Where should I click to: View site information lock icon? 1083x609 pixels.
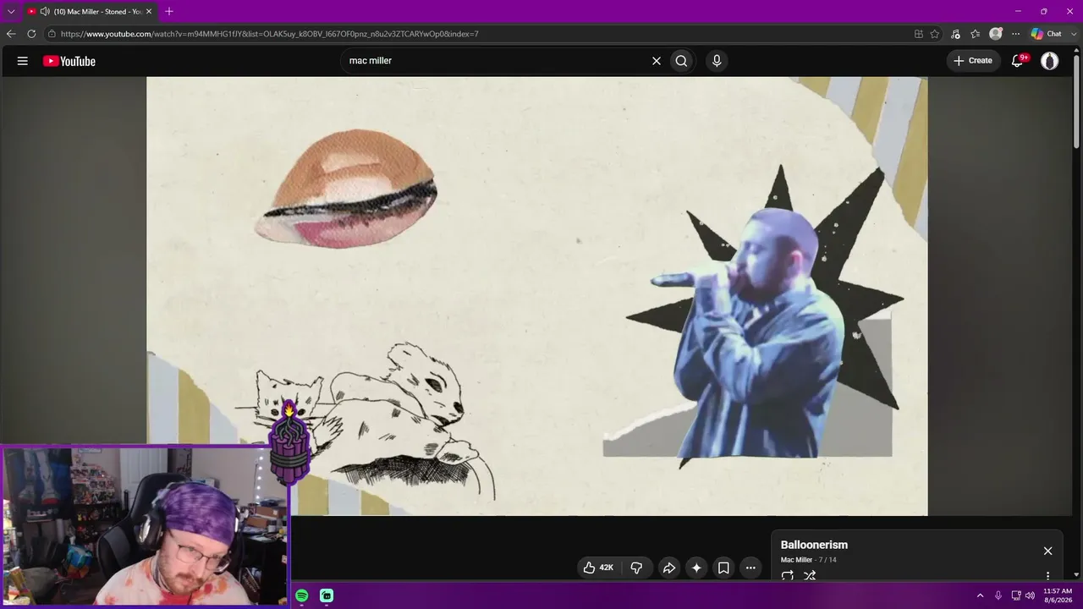pyautogui.click(x=52, y=34)
